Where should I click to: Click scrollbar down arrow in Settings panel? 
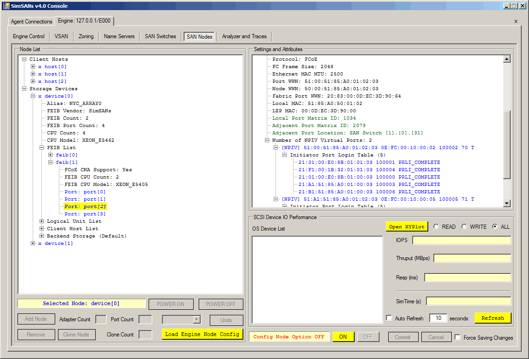(x=507, y=203)
